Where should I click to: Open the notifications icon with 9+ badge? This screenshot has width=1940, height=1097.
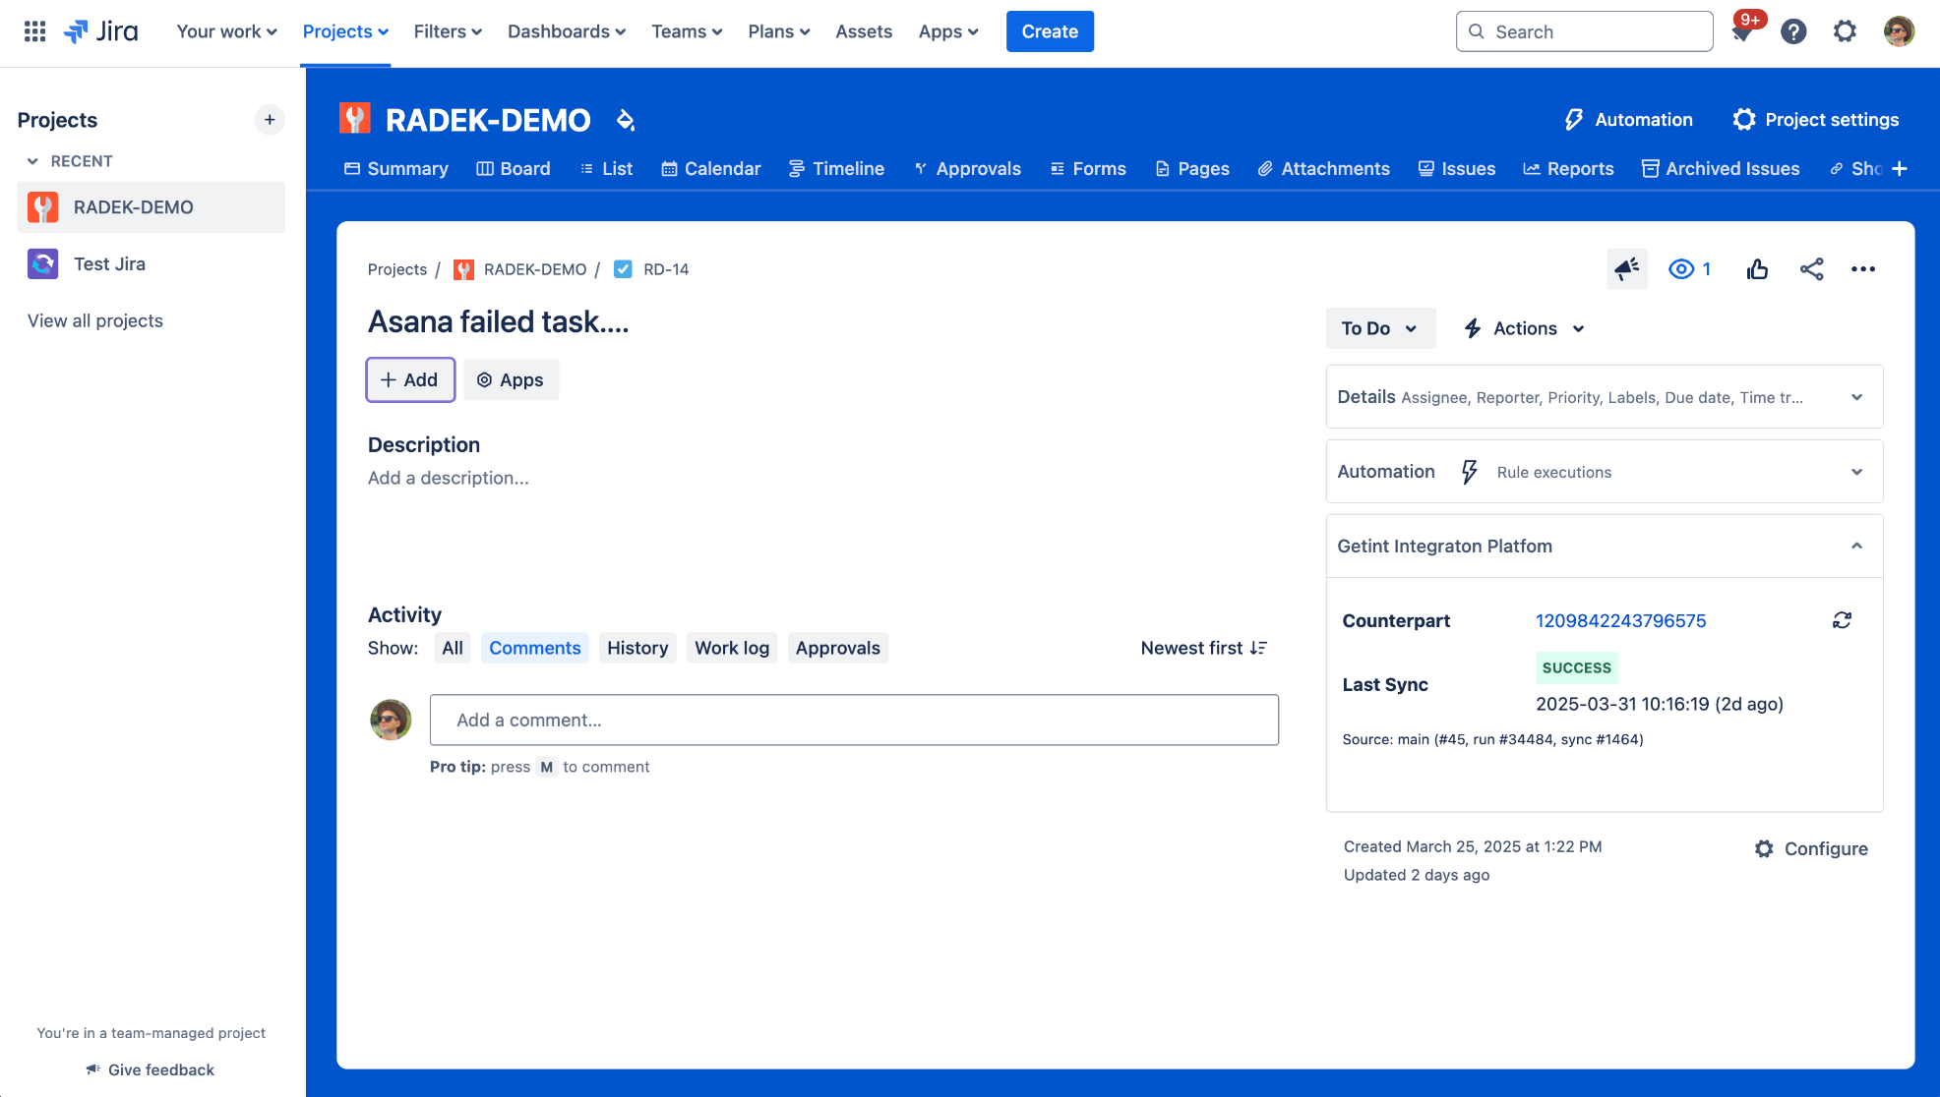click(1742, 31)
